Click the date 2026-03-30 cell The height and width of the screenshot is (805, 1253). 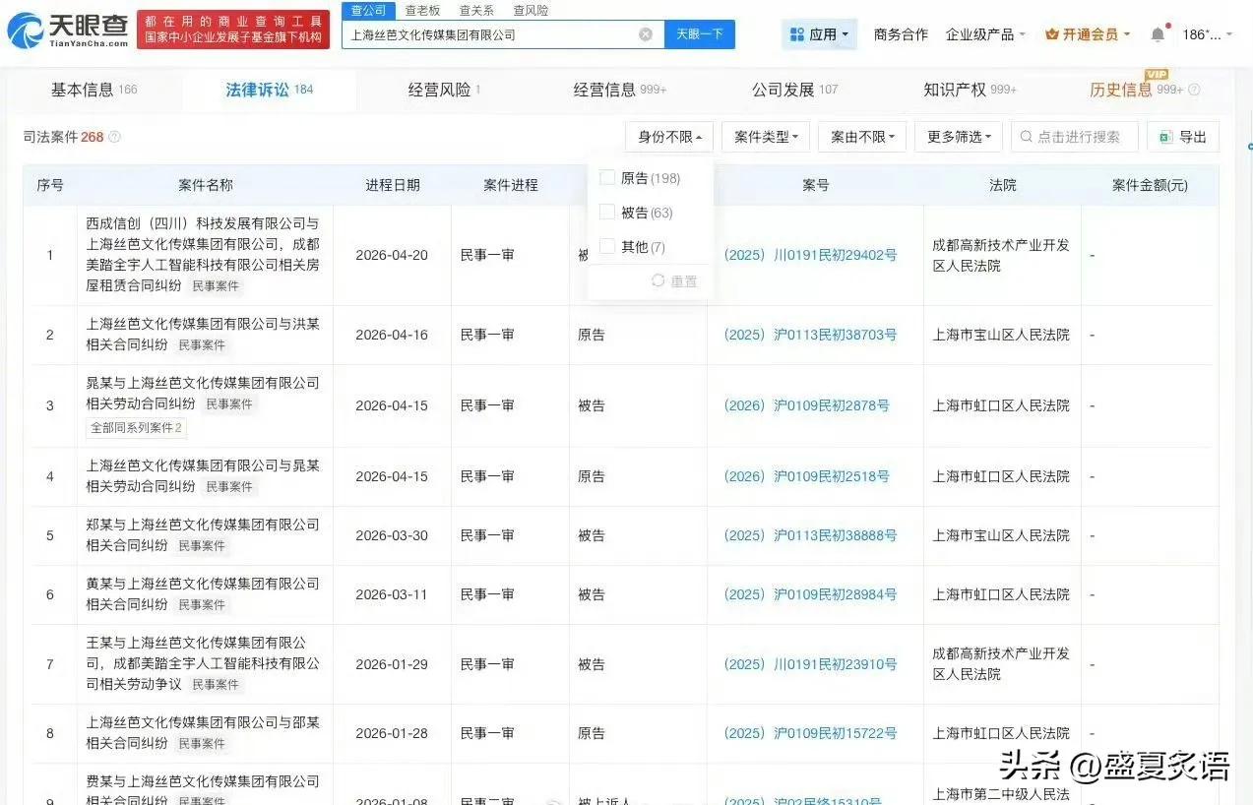click(x=392, y=535)
